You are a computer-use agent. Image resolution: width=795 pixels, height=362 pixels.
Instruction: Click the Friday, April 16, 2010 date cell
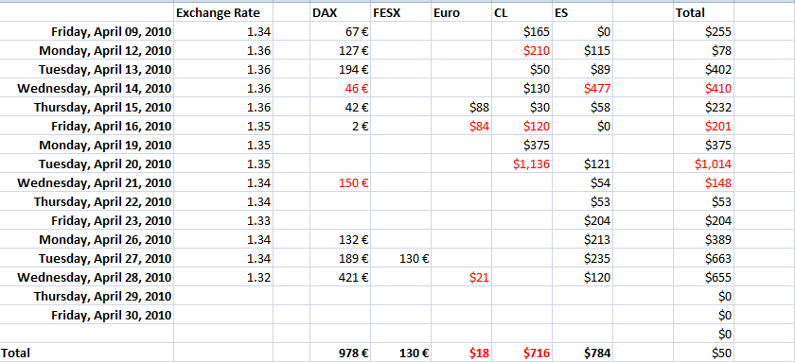coord(87,126)
